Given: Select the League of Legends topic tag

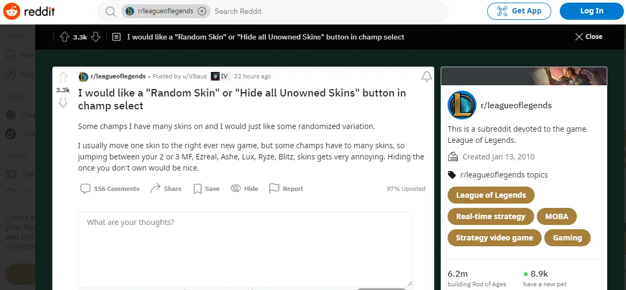Looking at the screenshot, I should click(491, 195).
